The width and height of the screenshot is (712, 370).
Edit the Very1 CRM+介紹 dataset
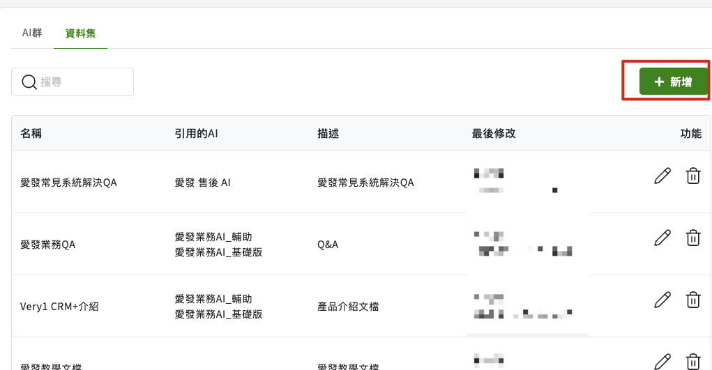[x=662, y=300]
